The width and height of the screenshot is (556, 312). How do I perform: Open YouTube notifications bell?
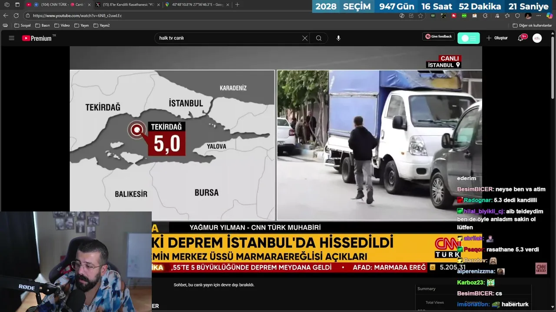[520, 38]
